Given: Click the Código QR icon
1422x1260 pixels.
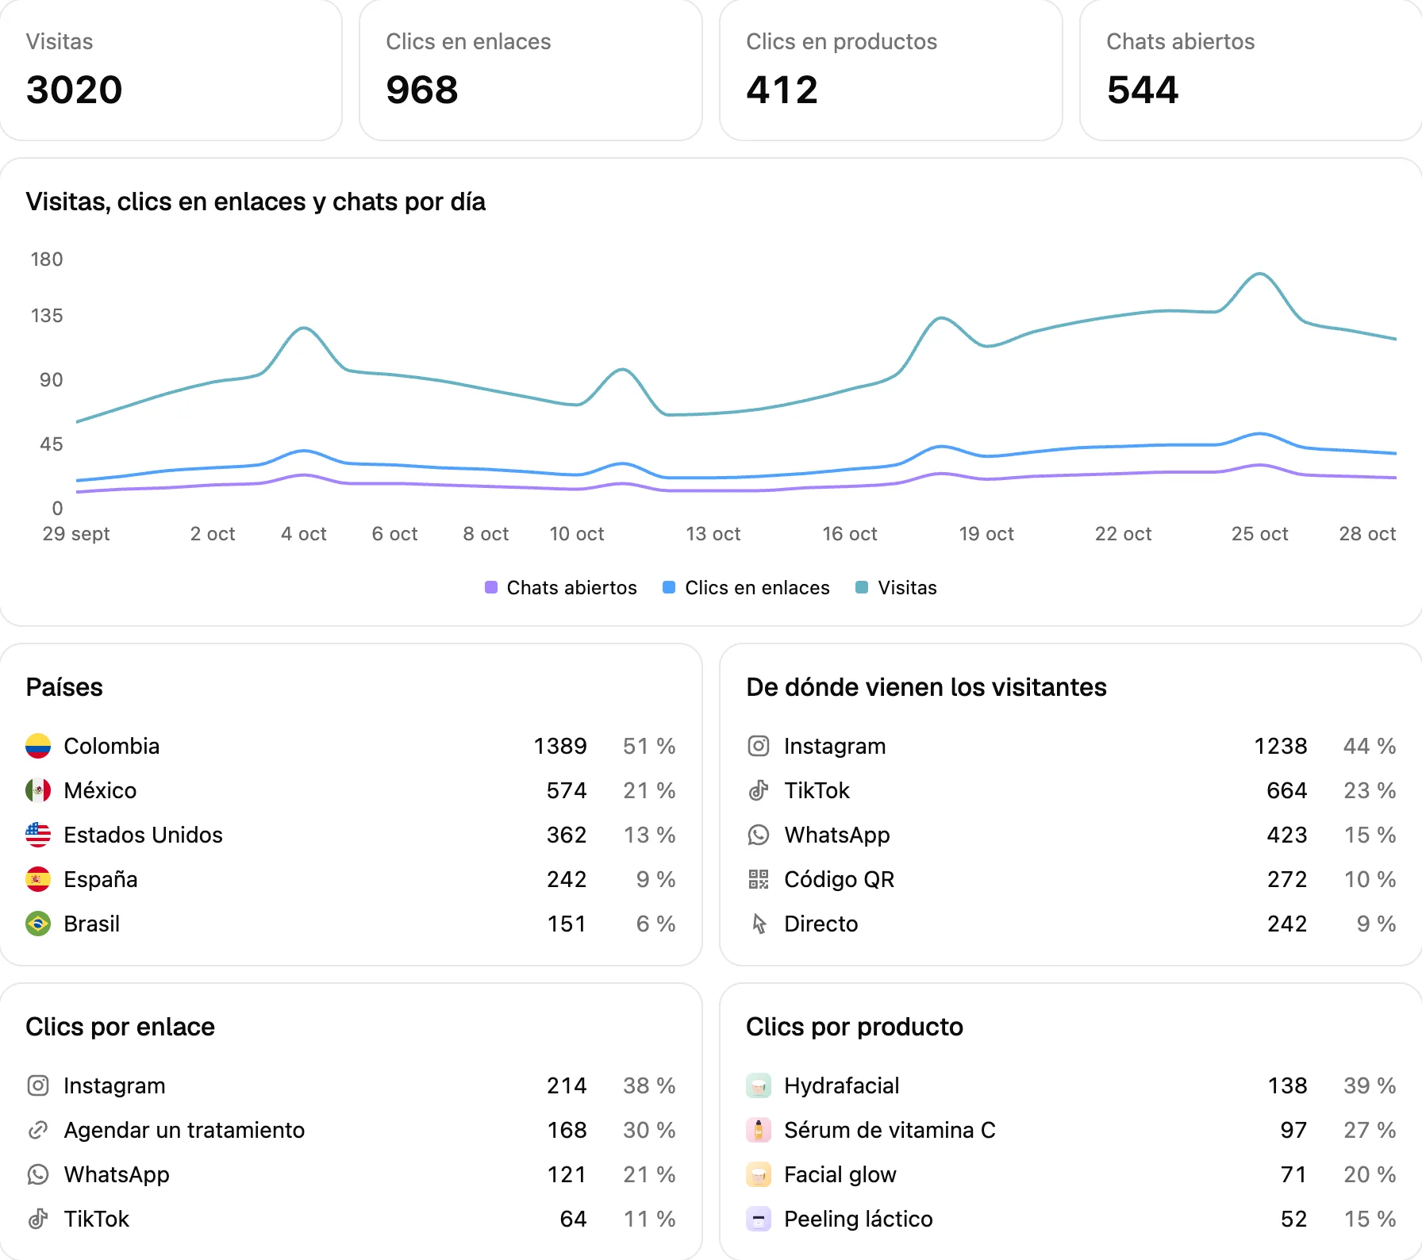Looking at the screenshot, I should point(759,879).
